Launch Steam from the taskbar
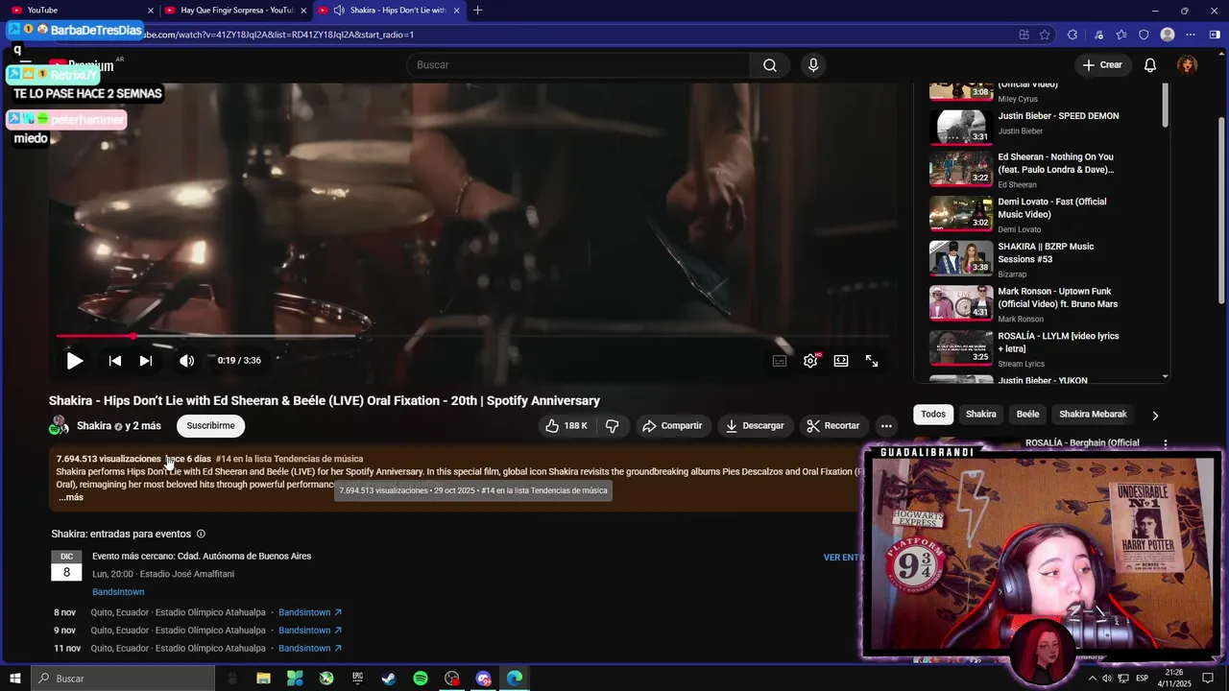This screenshot has height=691, width=1229. pos(389,679)
